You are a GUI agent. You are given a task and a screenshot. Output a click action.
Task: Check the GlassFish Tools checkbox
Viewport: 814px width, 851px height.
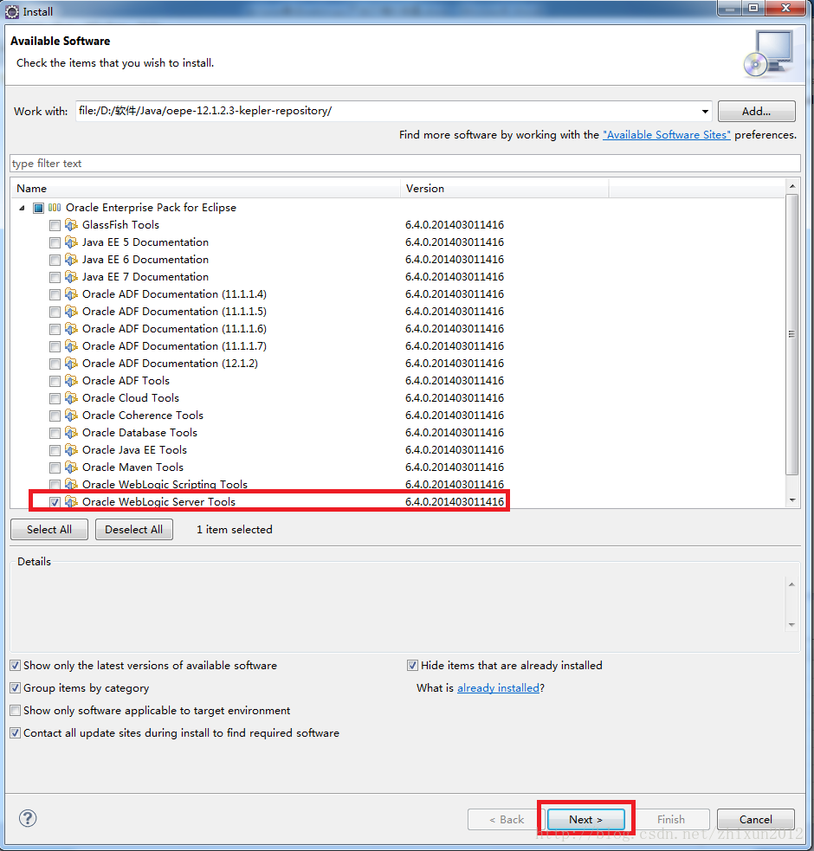pos(55,225)
